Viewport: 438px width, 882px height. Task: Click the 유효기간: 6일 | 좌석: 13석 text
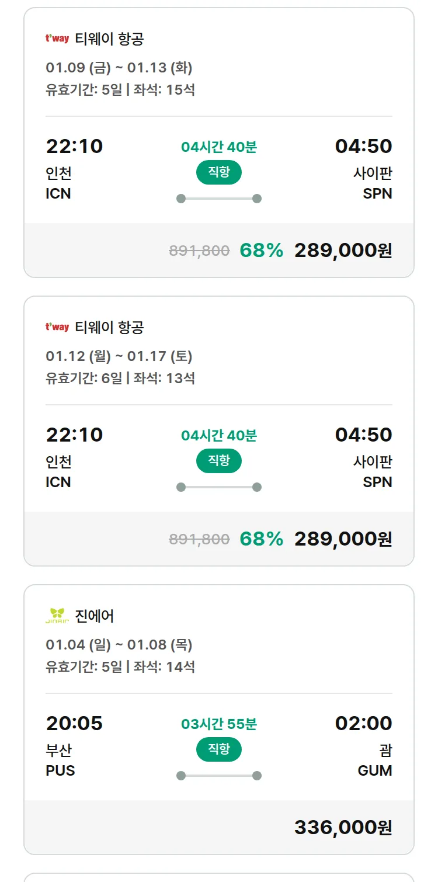pyautogui.click(x=120, y=379)
